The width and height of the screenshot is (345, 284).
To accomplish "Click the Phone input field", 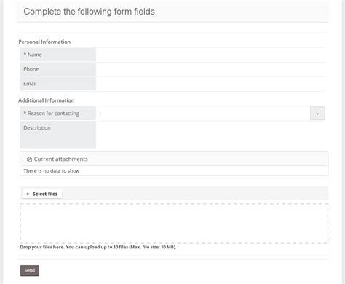I will [x=211, y=69].
